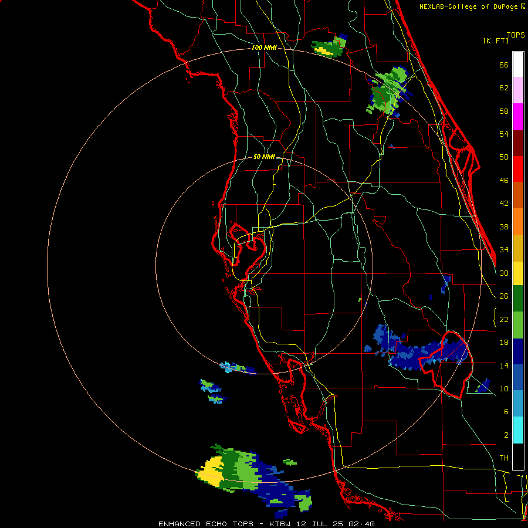Choose the light green legend swatch
This screenshot has width=528, height=528.
[518, 325]
